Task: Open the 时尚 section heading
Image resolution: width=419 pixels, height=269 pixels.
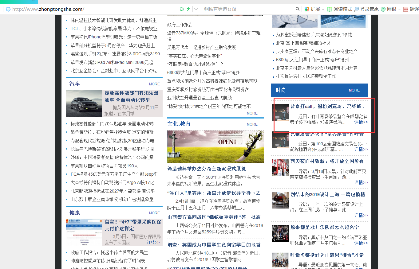Action: 281,90
